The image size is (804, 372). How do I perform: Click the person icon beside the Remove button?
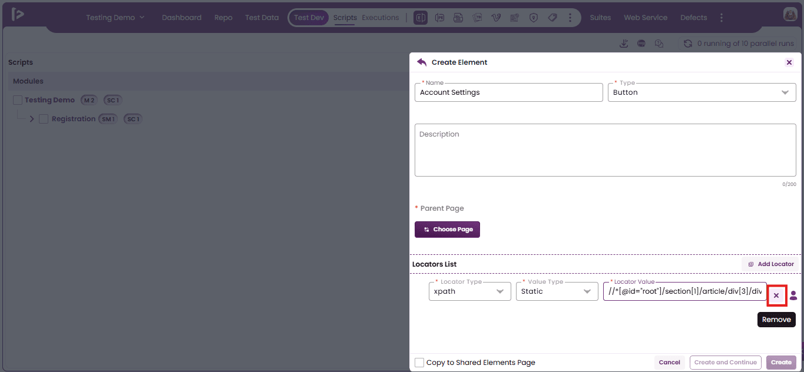(x=793, y=295)
